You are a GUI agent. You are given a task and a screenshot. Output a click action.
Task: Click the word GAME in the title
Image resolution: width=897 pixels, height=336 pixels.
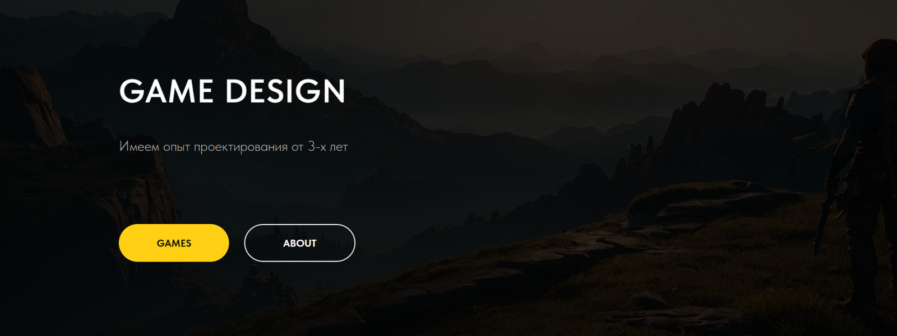click(x=167, y=91)
